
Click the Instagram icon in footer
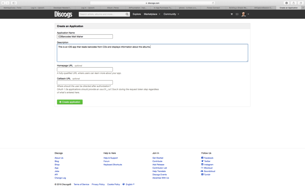pos(202,164)
